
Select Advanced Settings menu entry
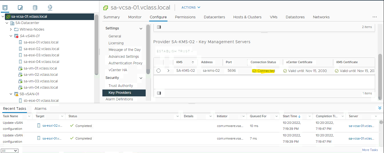[x=124, y=56]
